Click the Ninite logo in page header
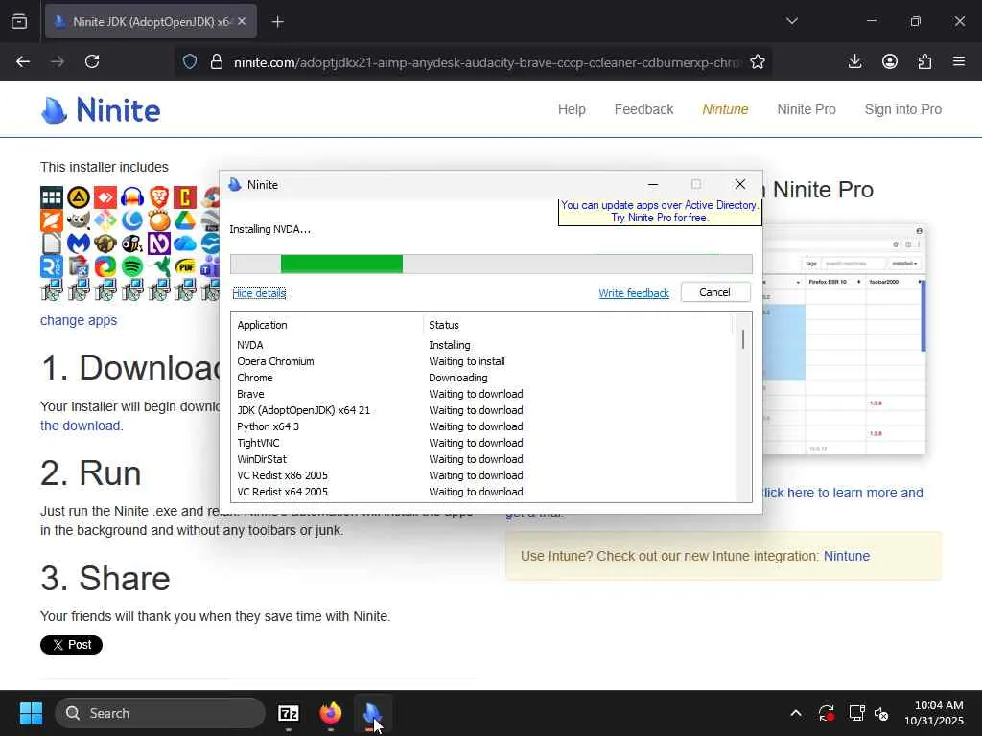982x736 pixels. [101, 110]
